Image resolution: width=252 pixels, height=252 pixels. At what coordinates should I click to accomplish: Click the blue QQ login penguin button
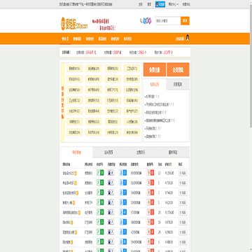click(160, 4)
